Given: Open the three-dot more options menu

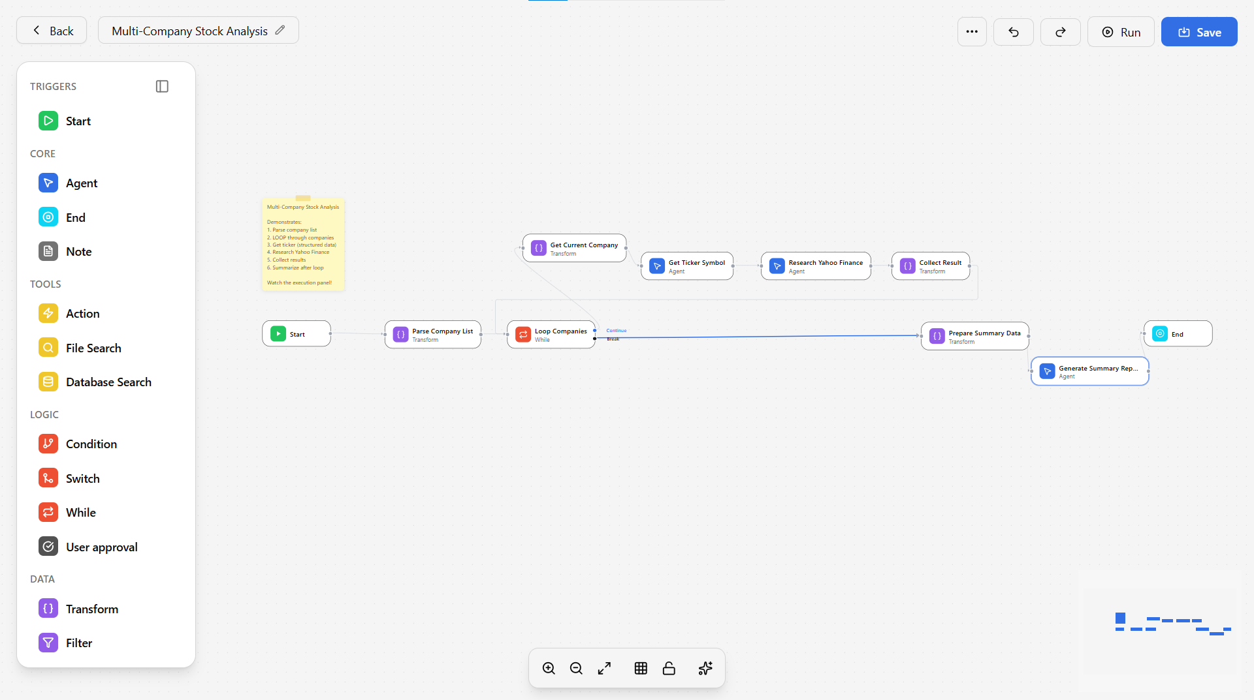Looking at the screenshot, I should pyautogui.click(x=972, y=32).
